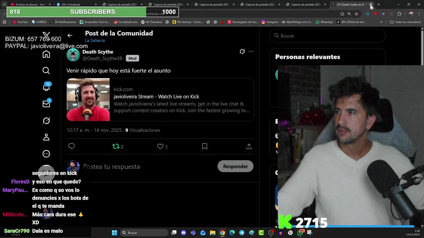Click the YouTube bookmark
Viewport: 424px width, 238px height.
click(20, 22)
